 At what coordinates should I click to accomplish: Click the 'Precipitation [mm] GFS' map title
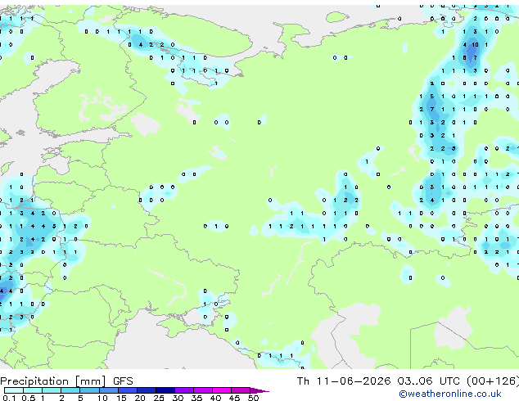(x=66, y=381)
